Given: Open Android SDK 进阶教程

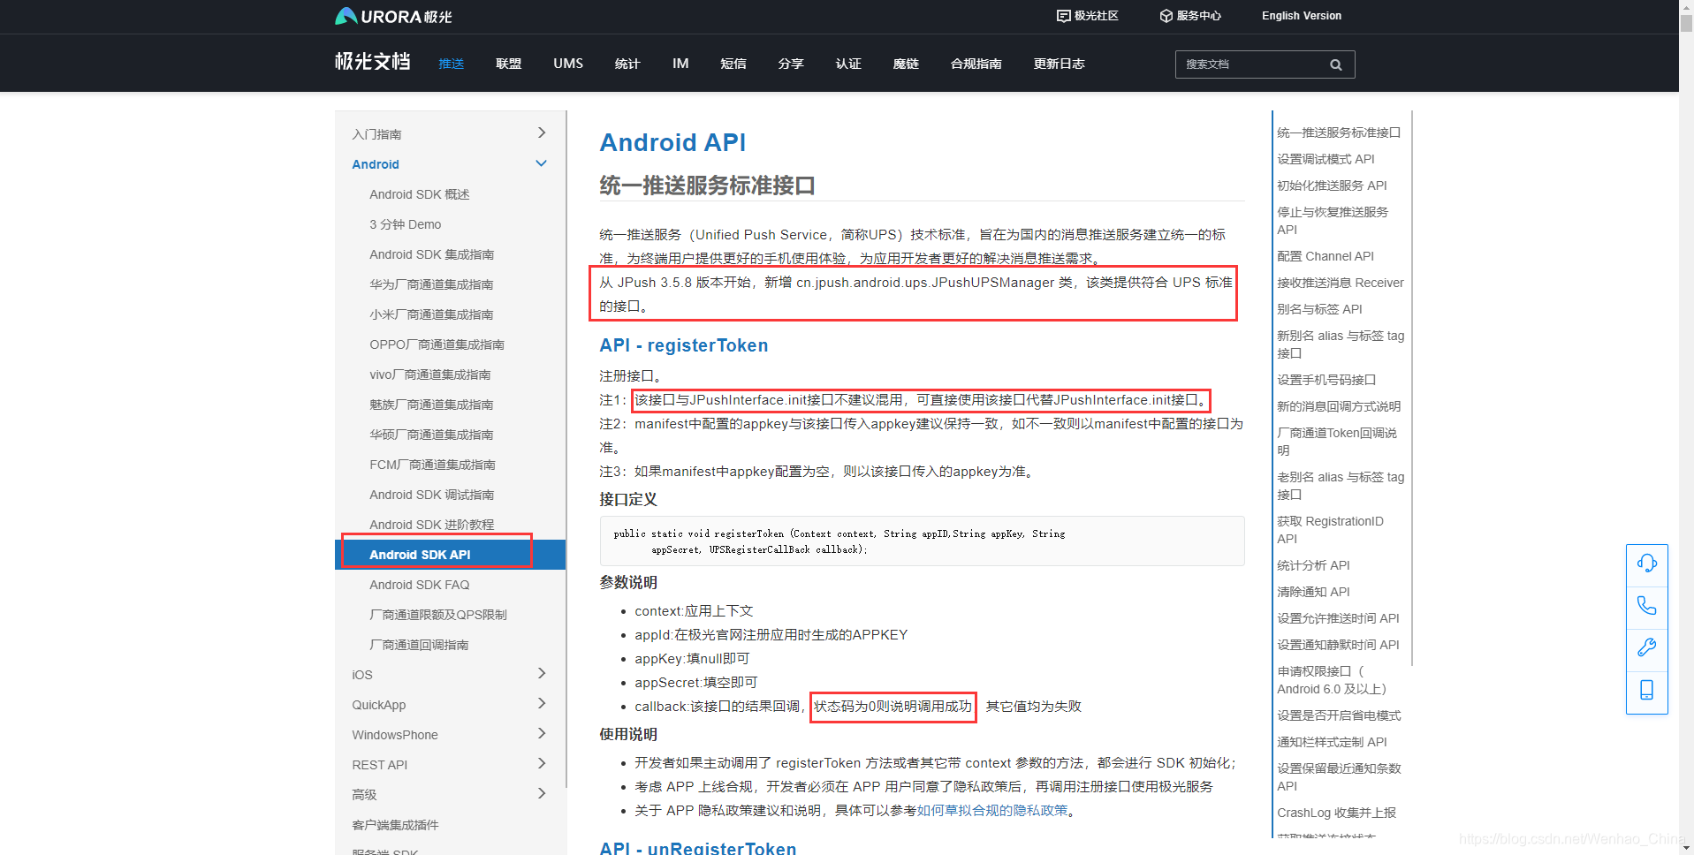Looking at the screenshot, I should [x=431, y=525].
